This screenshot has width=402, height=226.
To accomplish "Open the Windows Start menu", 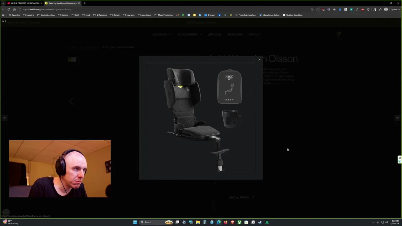I will point(135,222).
